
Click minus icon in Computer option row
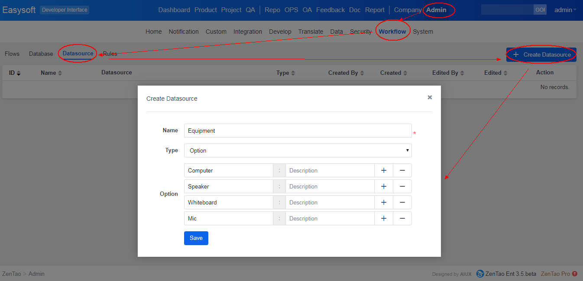tap(402, 170)
